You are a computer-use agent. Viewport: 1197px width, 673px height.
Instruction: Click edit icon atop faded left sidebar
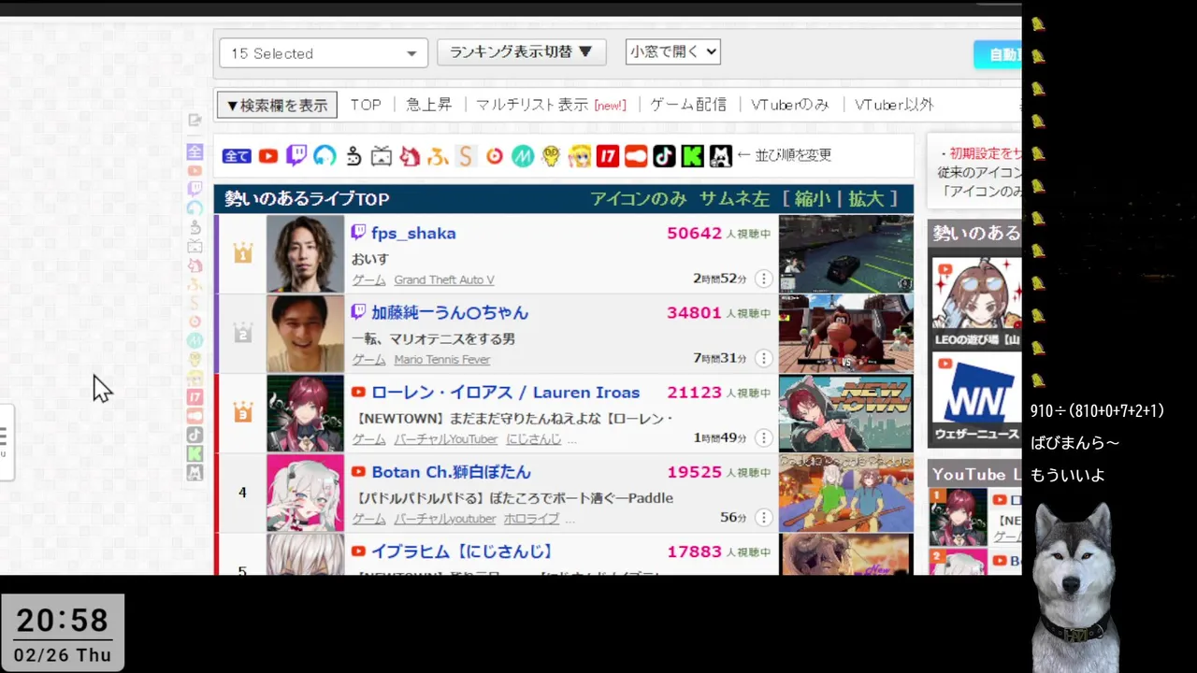[195, 120]
